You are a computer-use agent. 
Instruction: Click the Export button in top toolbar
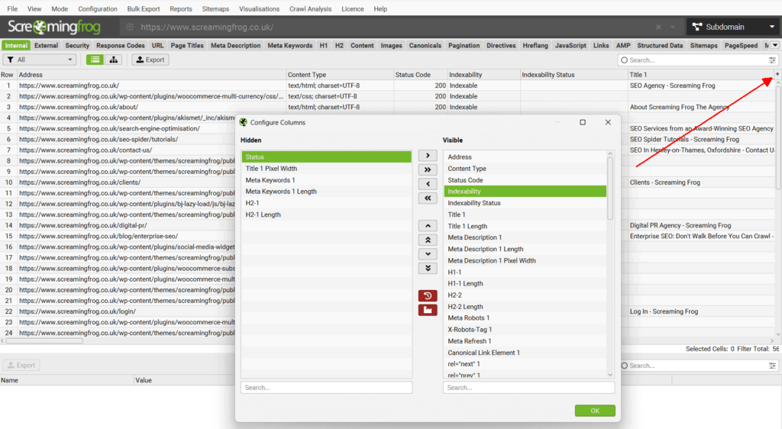pos(150,60)
